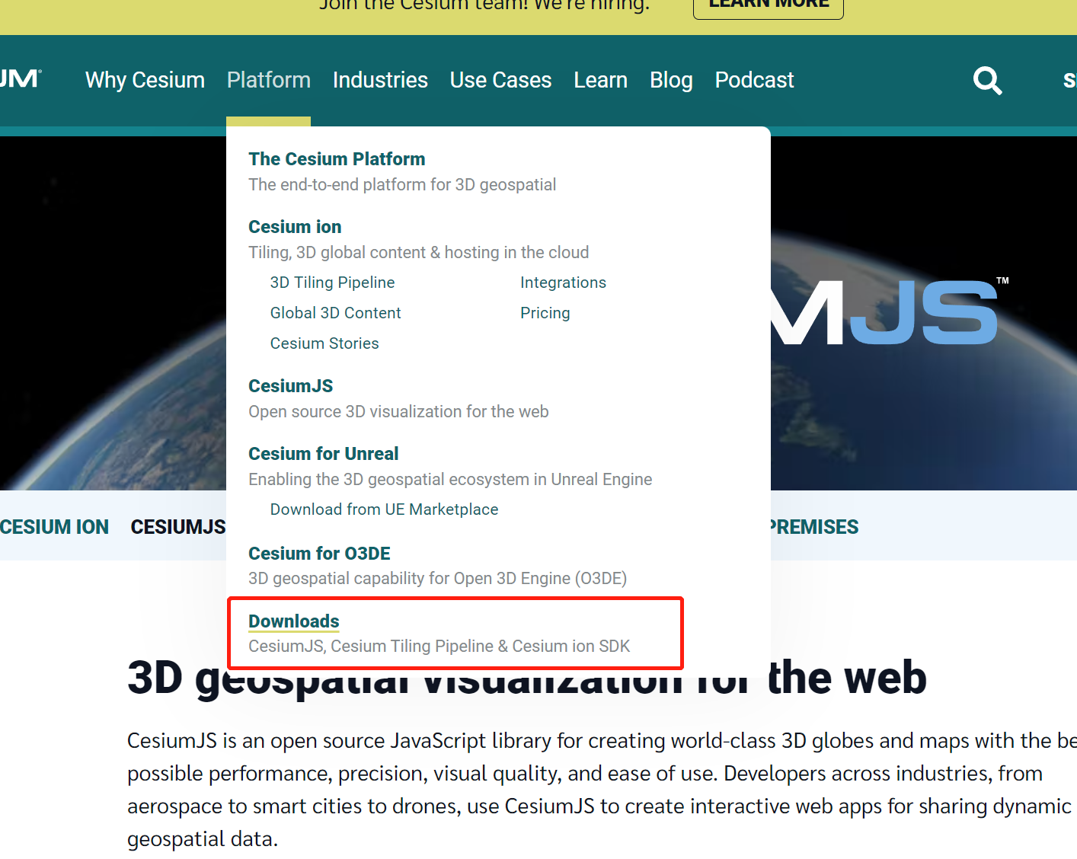Click the LEARN MORE hiring button
Viewport: 1077px width, 859px height.
click(x=768, y=5)
